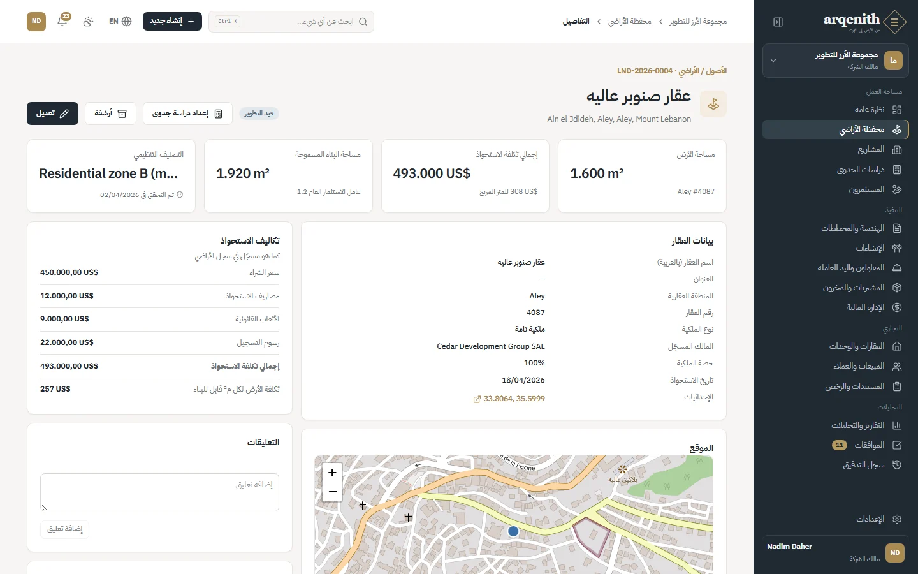The height and width of the screenshot is (574, 918).
Task: Open نظرة عامة overview in sidebar
Action: click(x=835, y=110)
